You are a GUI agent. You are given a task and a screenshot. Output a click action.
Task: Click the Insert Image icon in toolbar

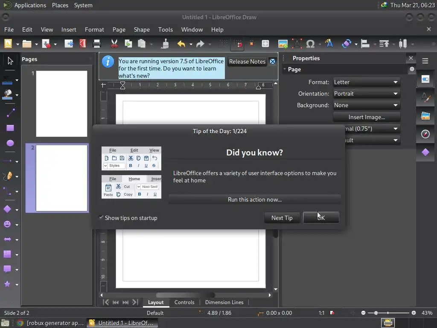coord(283,44)
